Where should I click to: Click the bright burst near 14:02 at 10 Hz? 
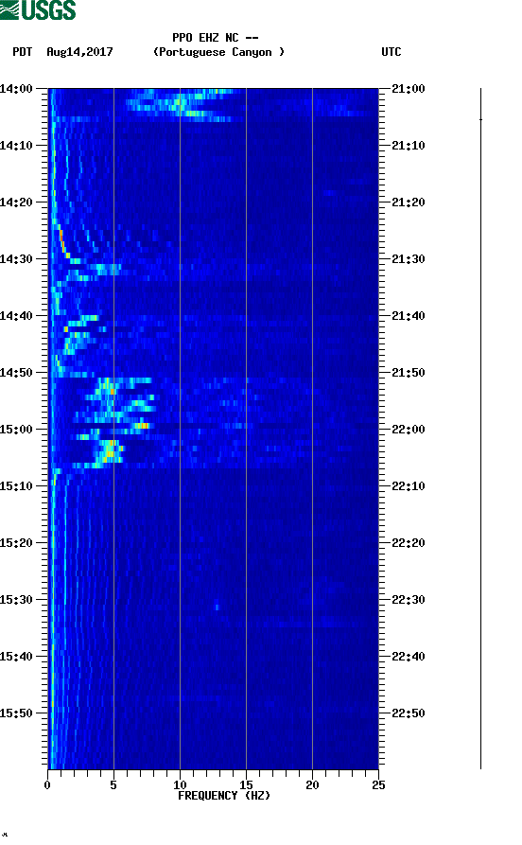point(180,101)
